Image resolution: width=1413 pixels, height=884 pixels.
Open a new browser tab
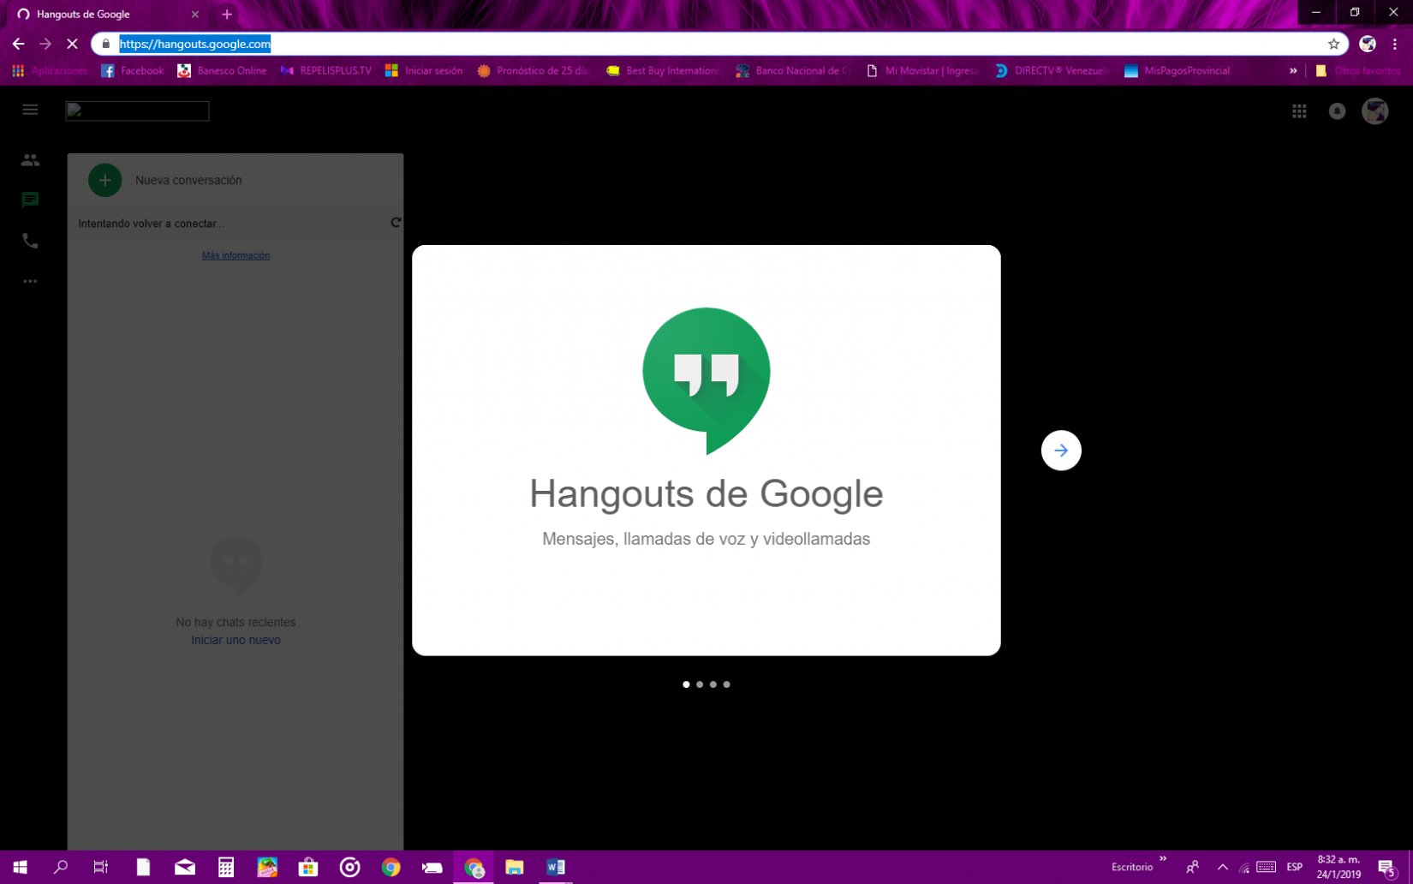click(227, 14)
